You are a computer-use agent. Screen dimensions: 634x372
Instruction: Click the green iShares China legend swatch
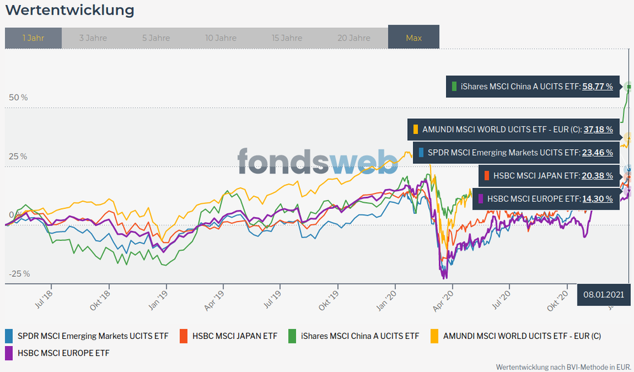293,336
